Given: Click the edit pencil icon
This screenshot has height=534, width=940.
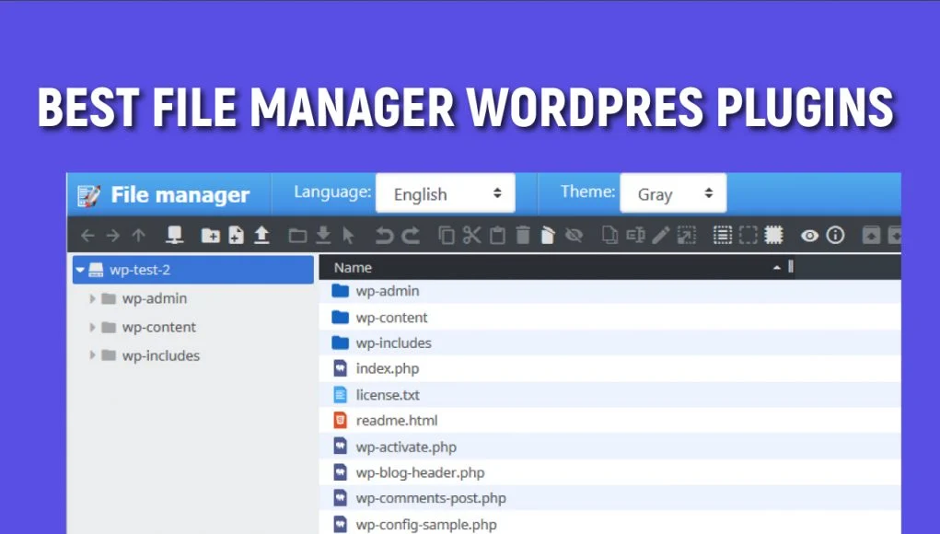Looking at the screenshot, I should pos(661,235).
